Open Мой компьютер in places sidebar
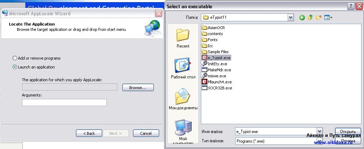 click(183, 132)
